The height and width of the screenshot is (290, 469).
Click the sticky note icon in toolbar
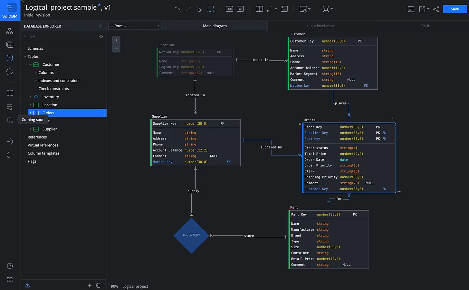tap(284, 9)
